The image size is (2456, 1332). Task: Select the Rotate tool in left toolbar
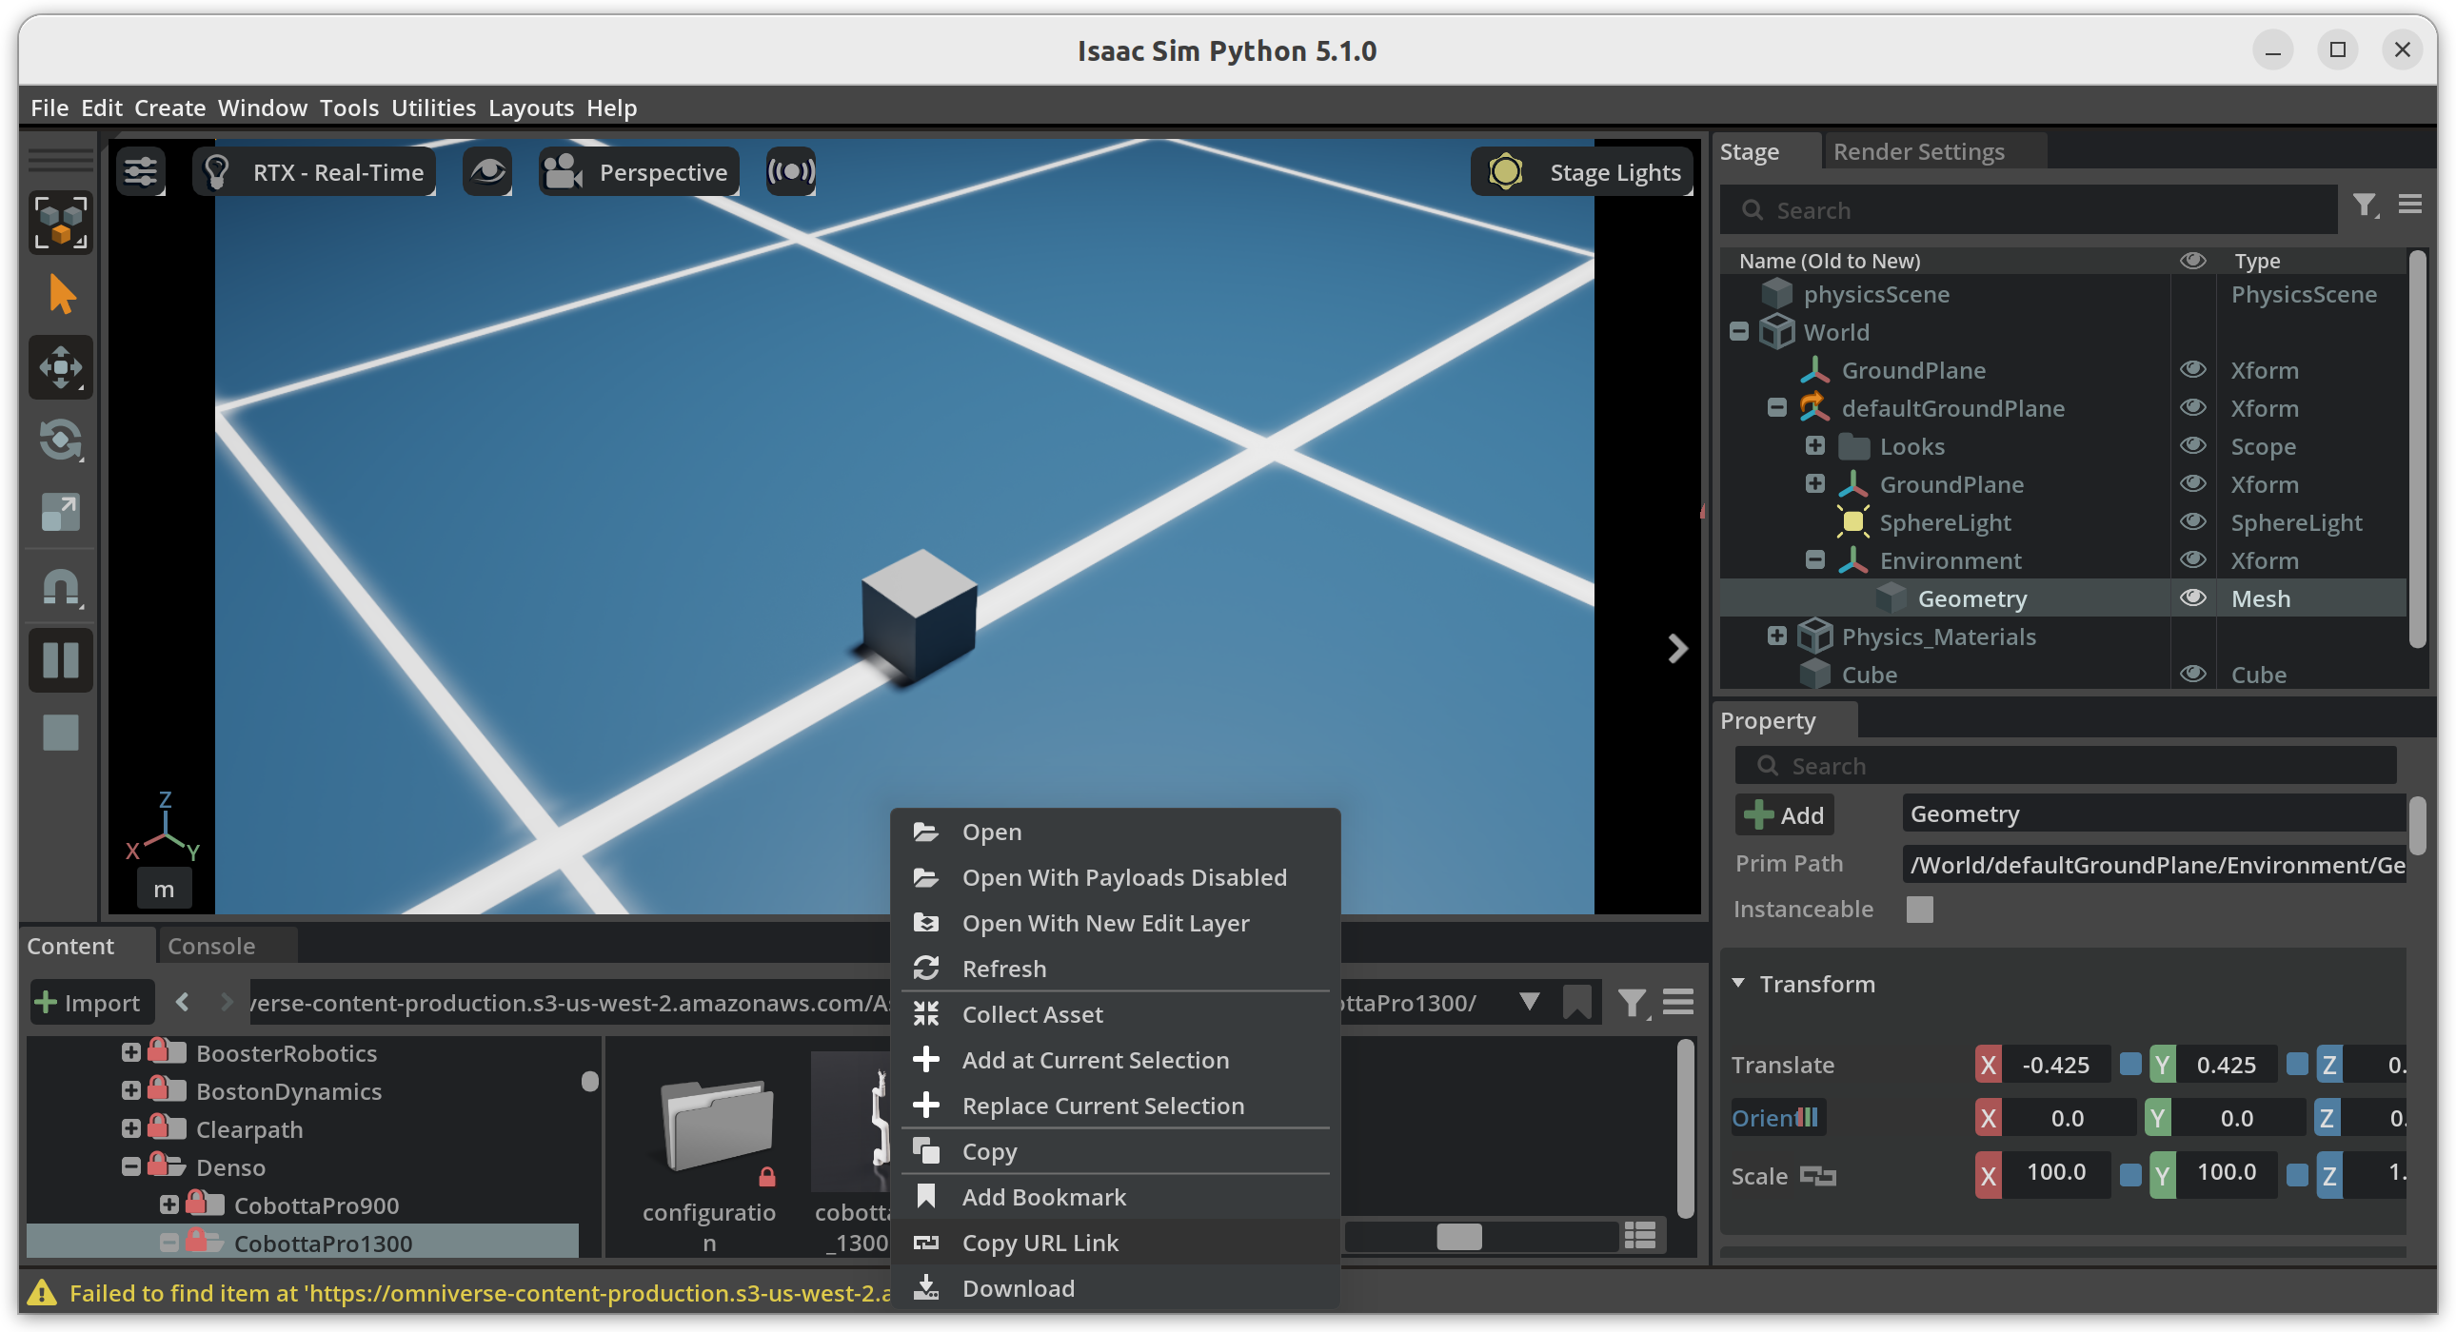point(60,441)
